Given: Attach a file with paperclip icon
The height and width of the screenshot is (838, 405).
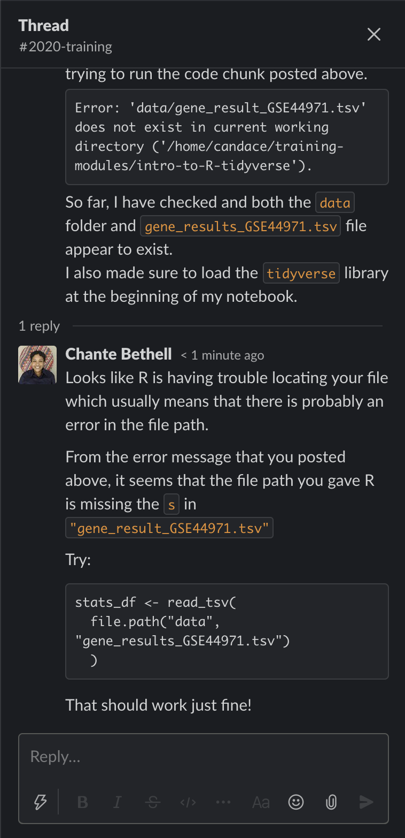Looking at the screenshot, I should [x=331, y=802].
